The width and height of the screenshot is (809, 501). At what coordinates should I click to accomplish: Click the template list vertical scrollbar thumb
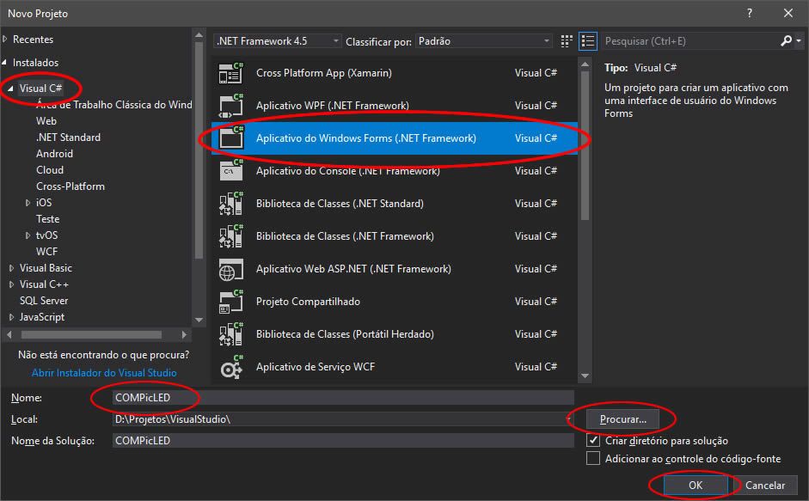pyautogui.click(x=585, y=145)
